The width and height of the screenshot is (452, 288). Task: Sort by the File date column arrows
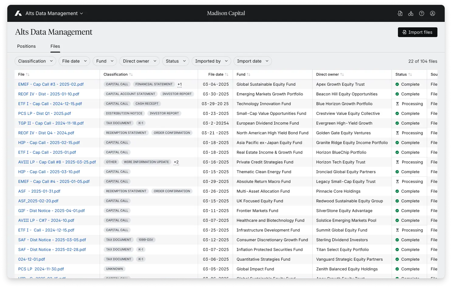point(227,74)
